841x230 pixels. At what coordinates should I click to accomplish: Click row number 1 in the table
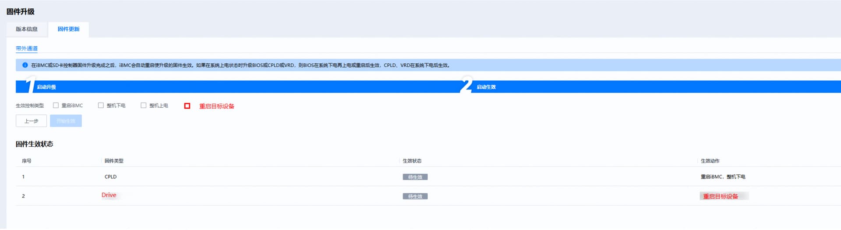pos(23,177)
